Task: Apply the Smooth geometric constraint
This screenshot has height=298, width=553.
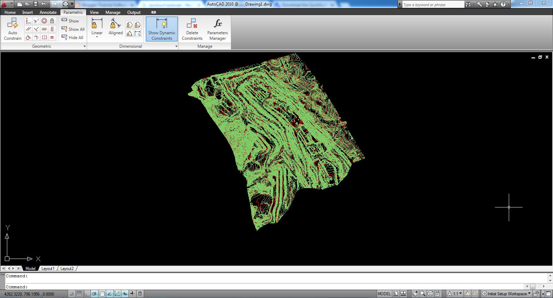Action: 36,37
